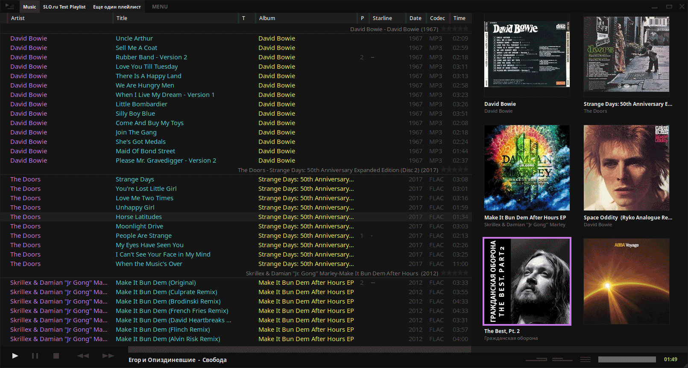Open the MENU item in the top bar
The image size is (688, 368).
coord(160,7)
